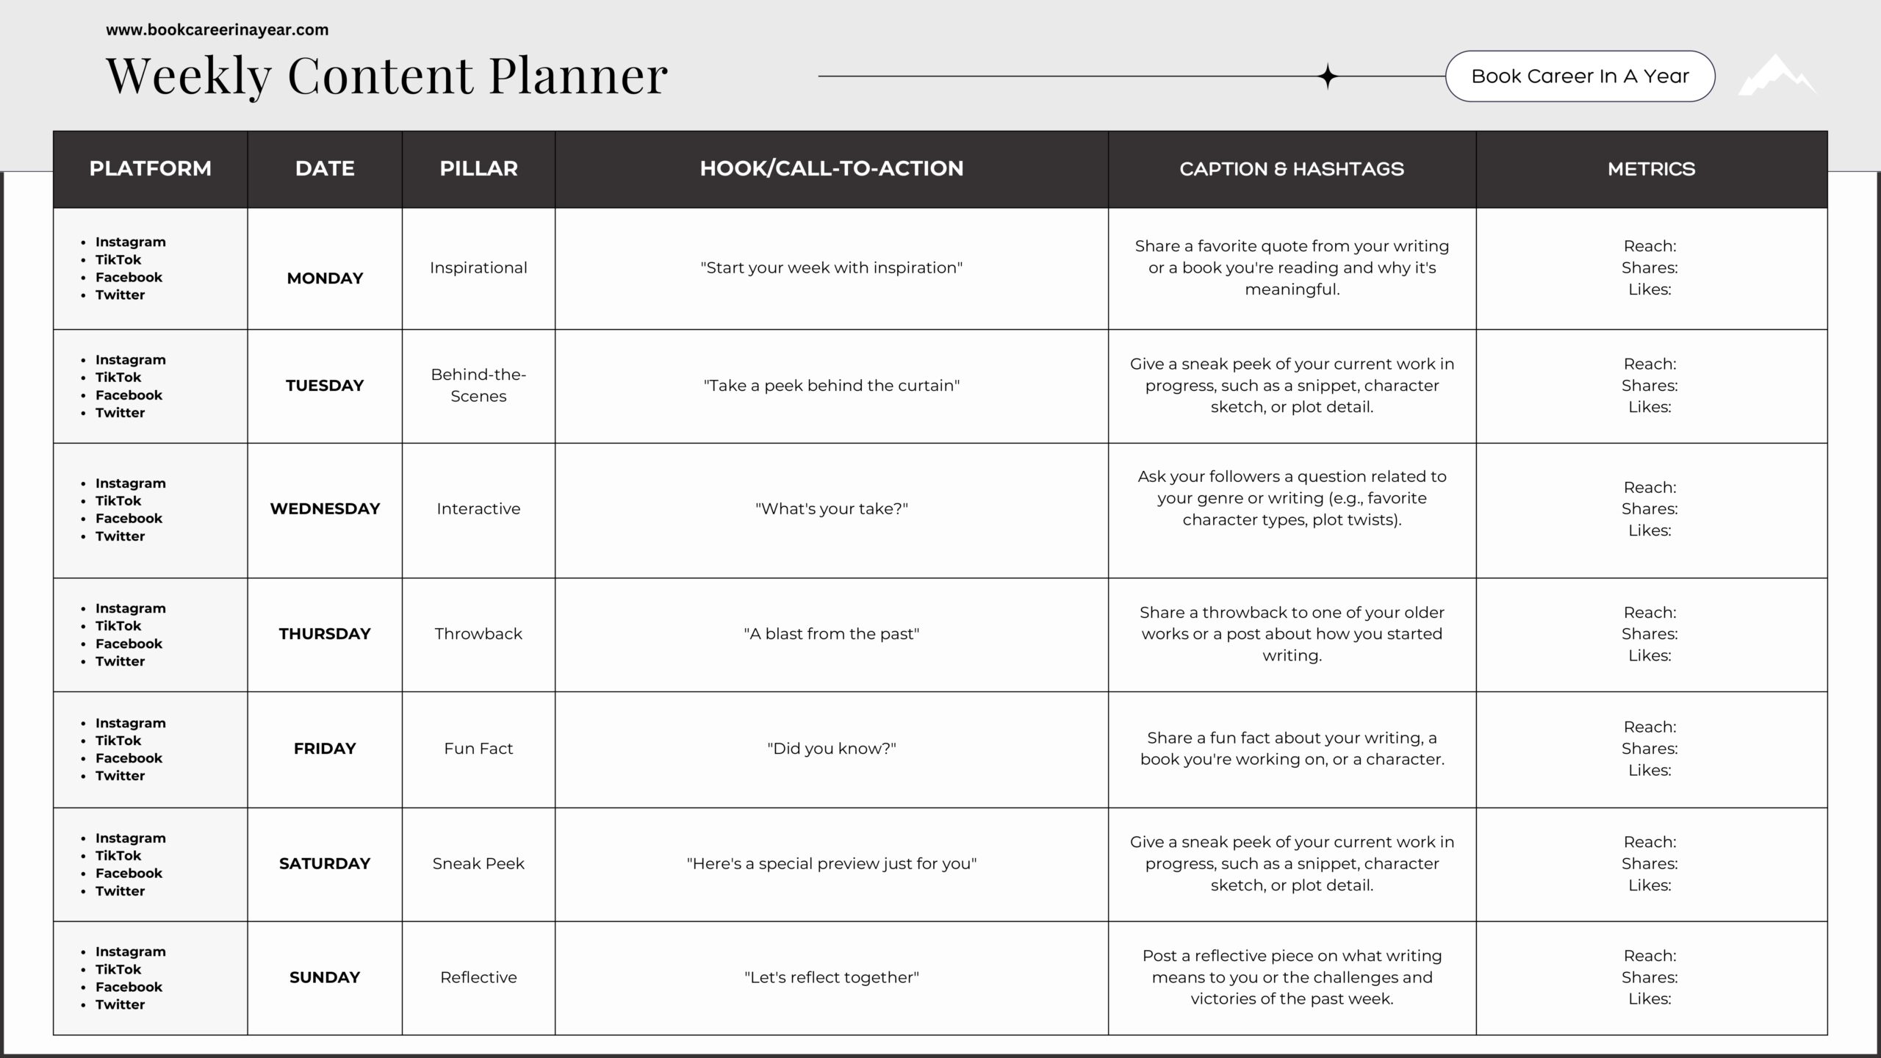Screen dimensions: 1881x1058
Task: Select the "Did you know?" hook text
Action: pos(831,749)
